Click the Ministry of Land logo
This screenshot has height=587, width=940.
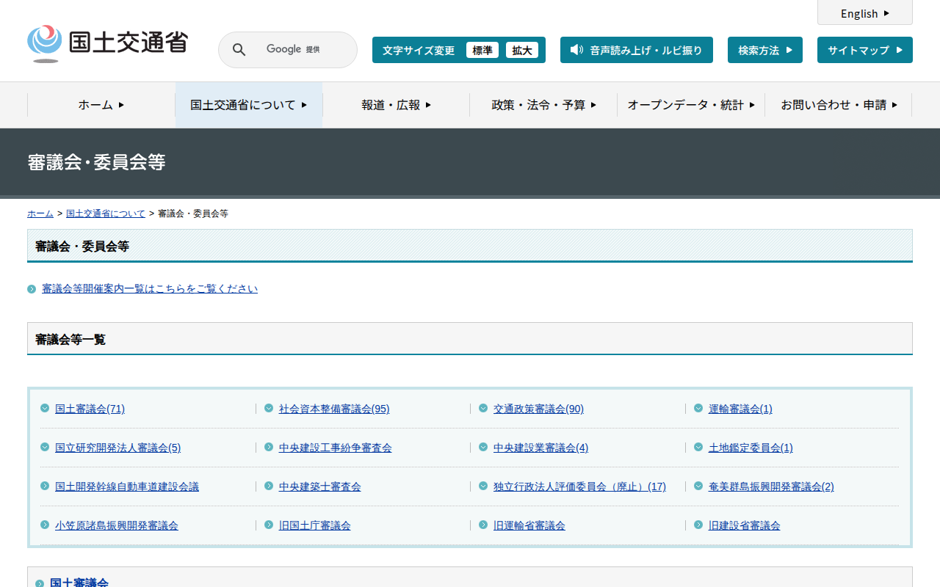pyautogui.click(x=107, y=44)
